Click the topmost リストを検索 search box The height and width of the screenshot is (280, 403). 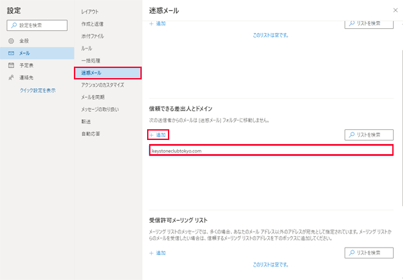(x=369, y=24)
